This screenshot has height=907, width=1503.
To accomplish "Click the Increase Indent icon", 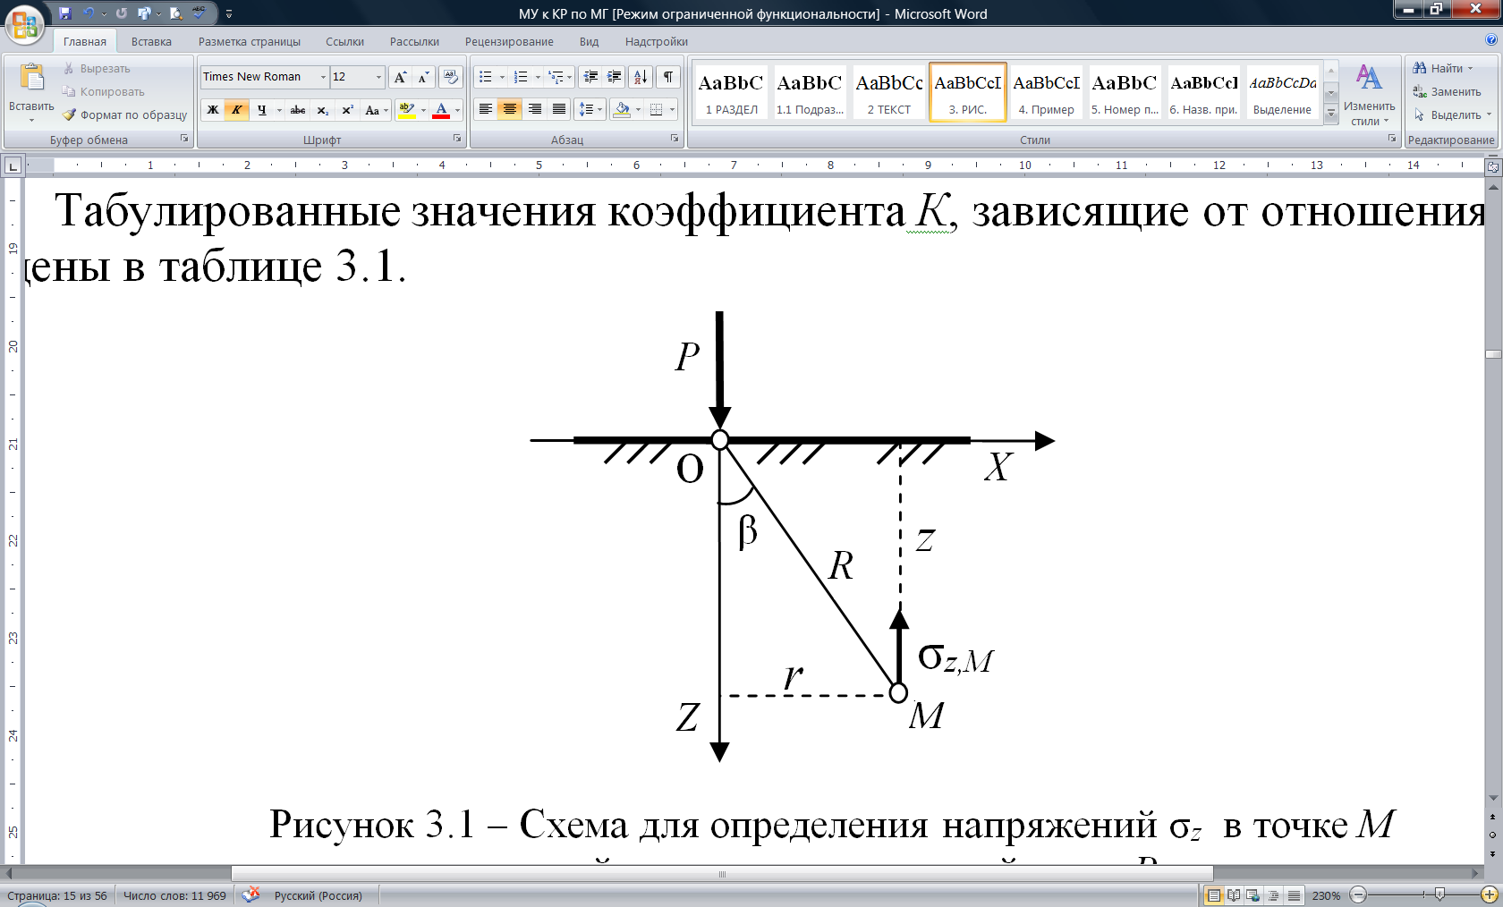I will pos(614,77).
